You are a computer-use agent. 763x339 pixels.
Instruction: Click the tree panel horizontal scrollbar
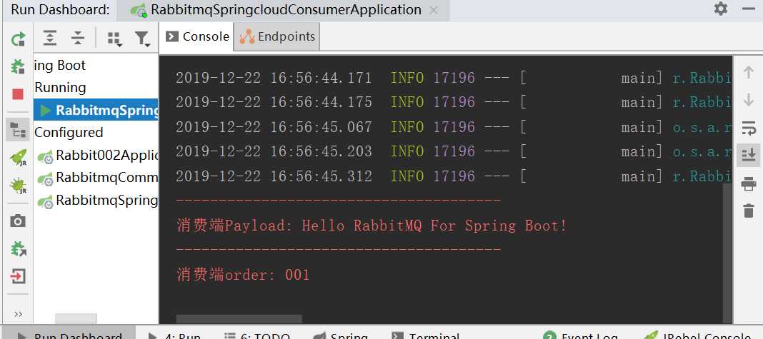coord(76,318)
